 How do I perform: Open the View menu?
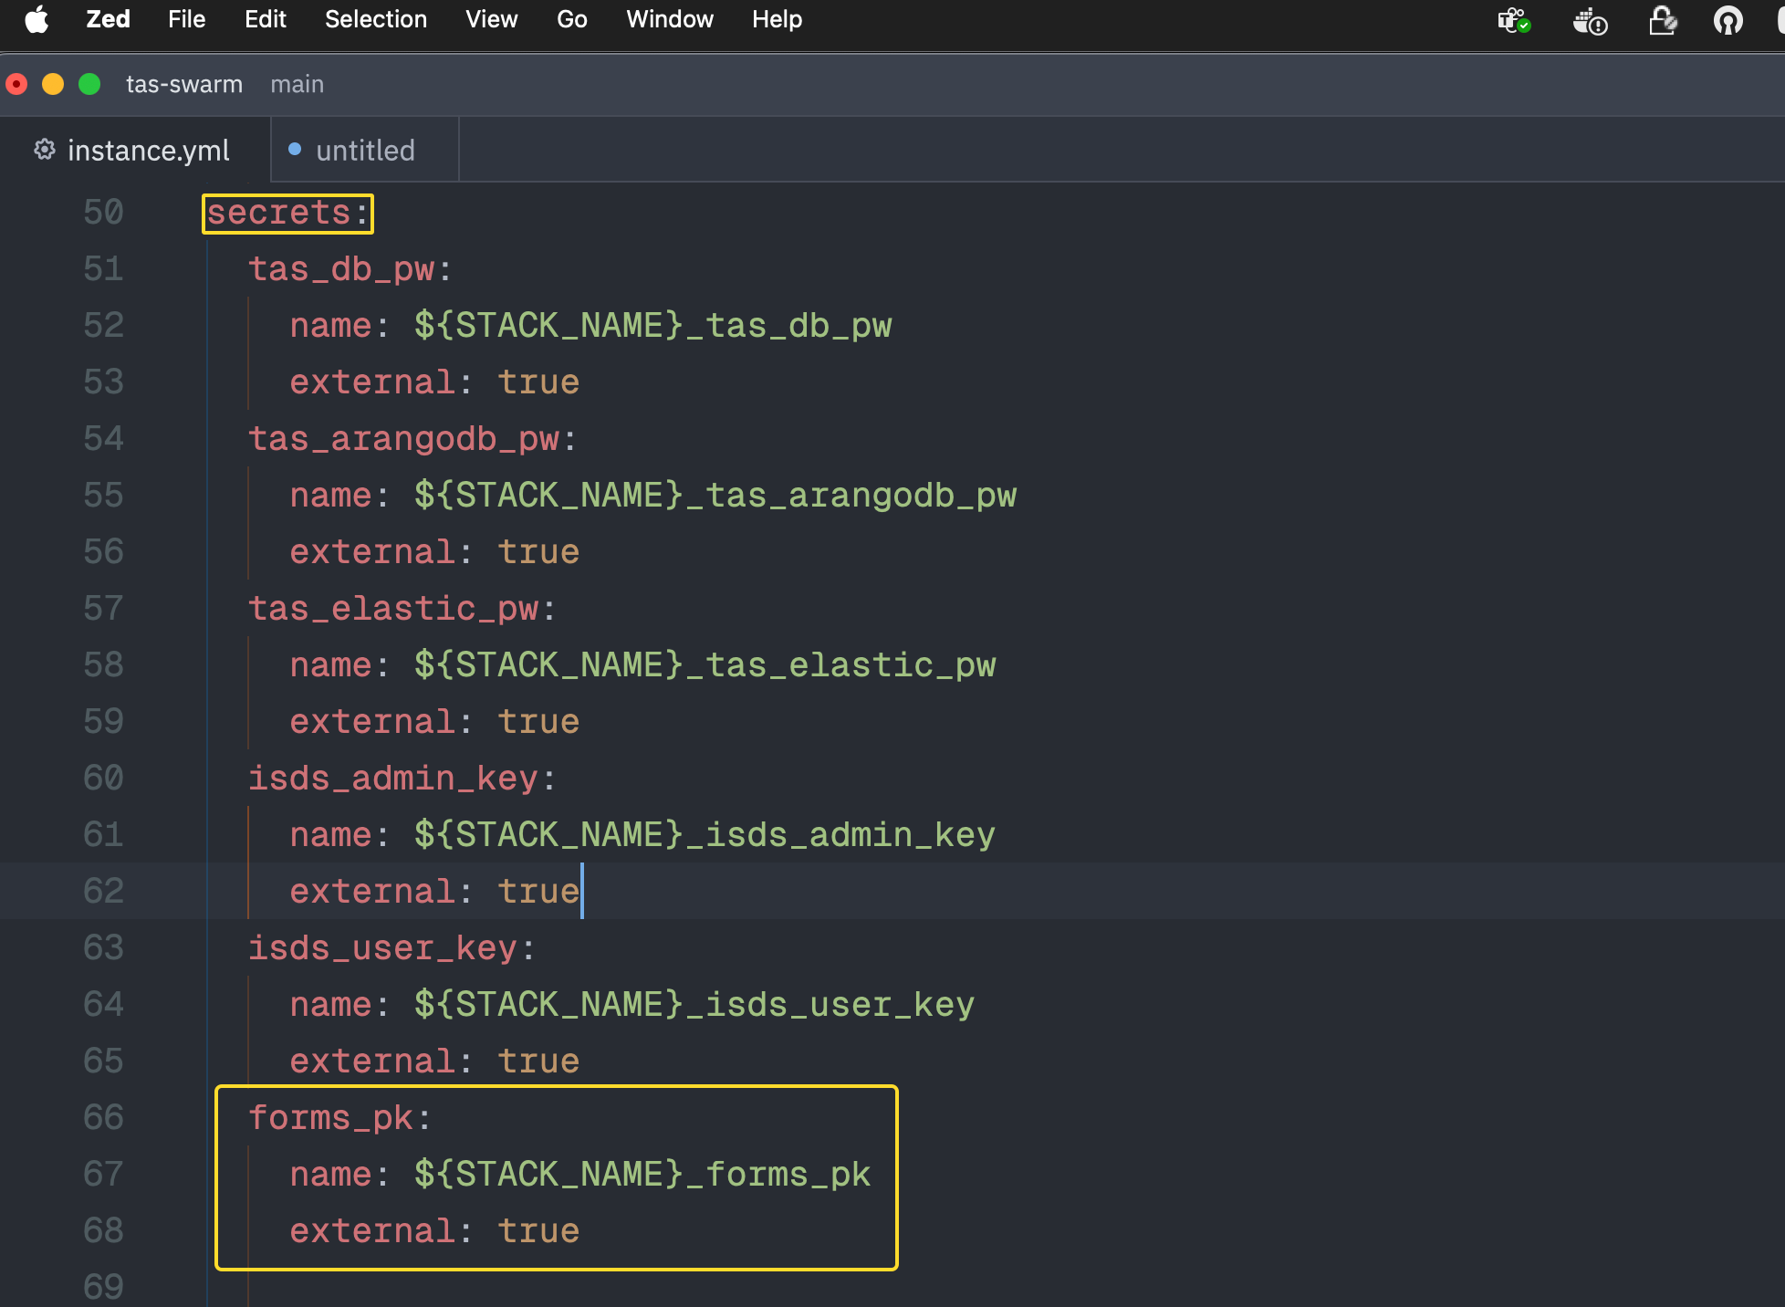[491, 19]
